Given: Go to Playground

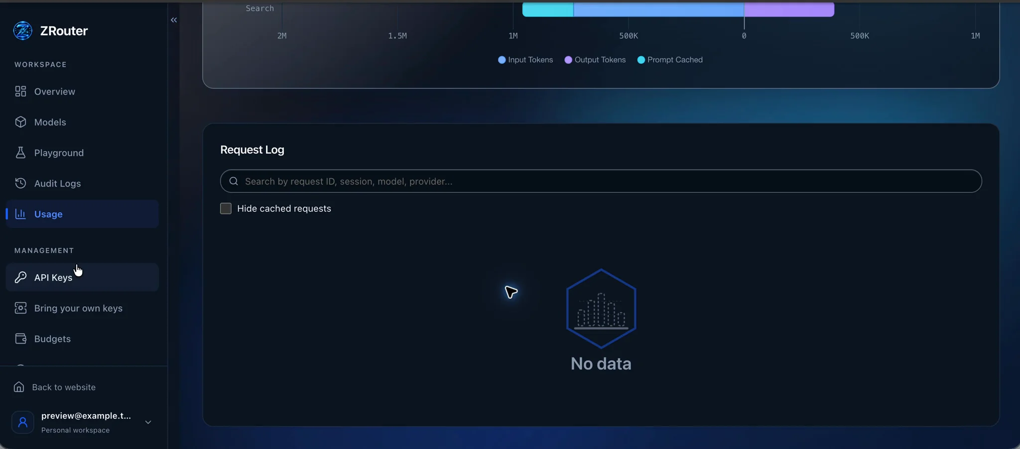Looking at the screenshot, I should [x=82, y=153].
